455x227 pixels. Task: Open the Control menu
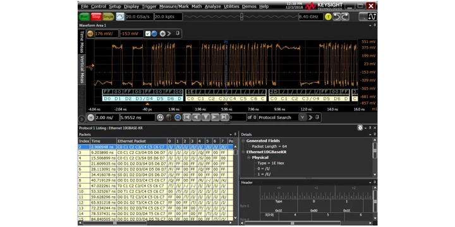(x=99, y=6)
